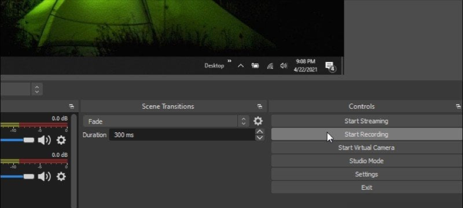Pop out the Audio Mixer dock panel

[71, 106]
